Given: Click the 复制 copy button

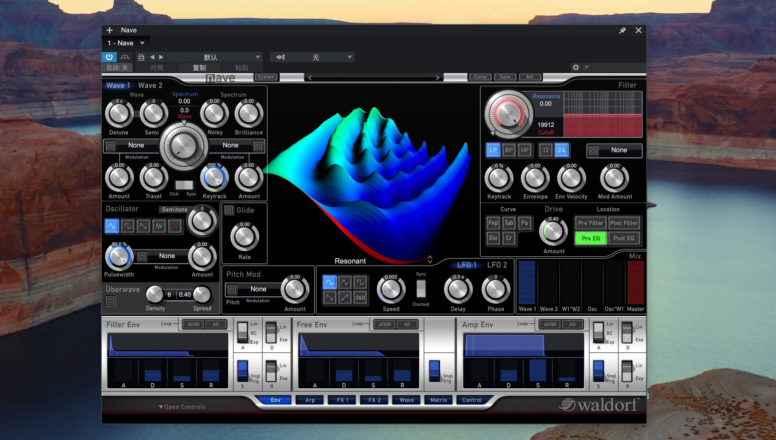Looking at the screenshot, I should click(199, 68).
